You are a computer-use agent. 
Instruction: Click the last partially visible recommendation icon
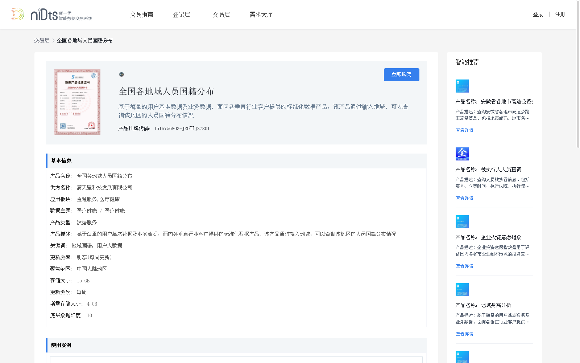pos(462,357)
